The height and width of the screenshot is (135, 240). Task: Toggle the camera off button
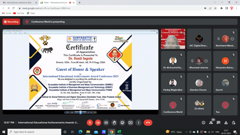tap(98, 123)
